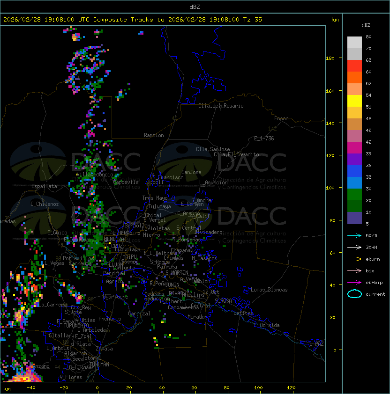
Task: Click the 'eb+bip' legend label
Action: tap(374, 283)
